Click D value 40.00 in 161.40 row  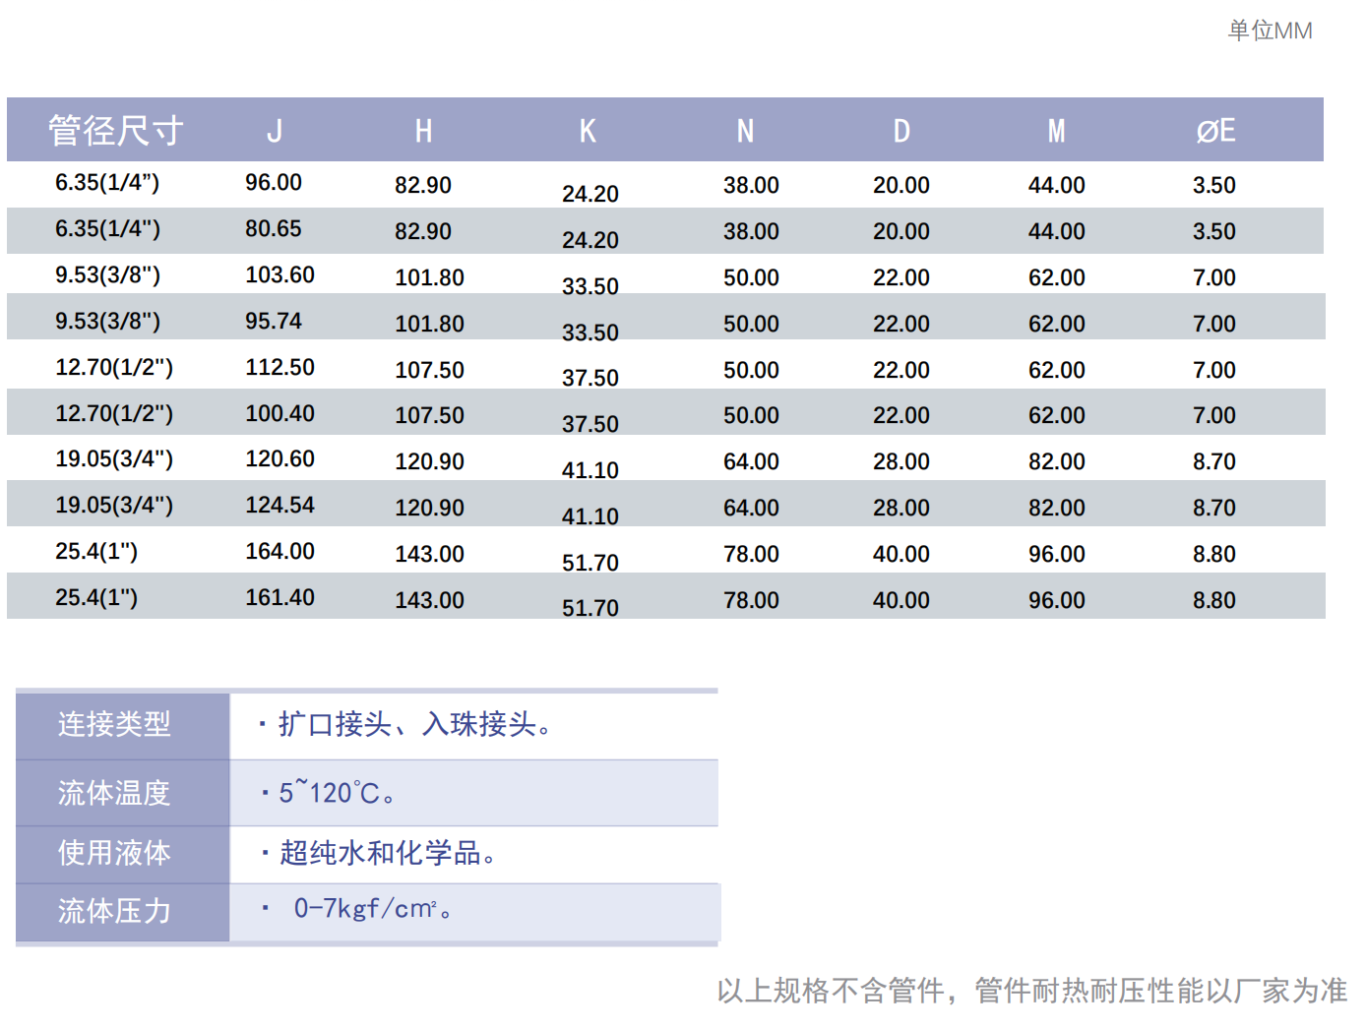click(901, 600)
